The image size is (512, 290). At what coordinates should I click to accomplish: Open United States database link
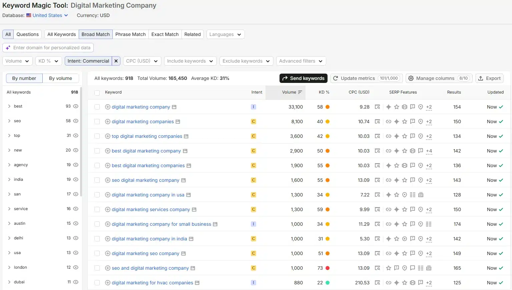[47, 15]
